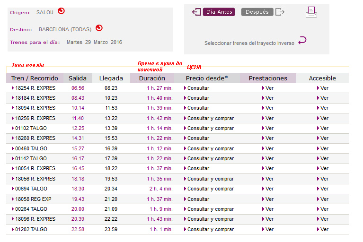Viewport: 363px width, 242px height.
Task: Click the departure time 06.56
Action: click(78, 88)
